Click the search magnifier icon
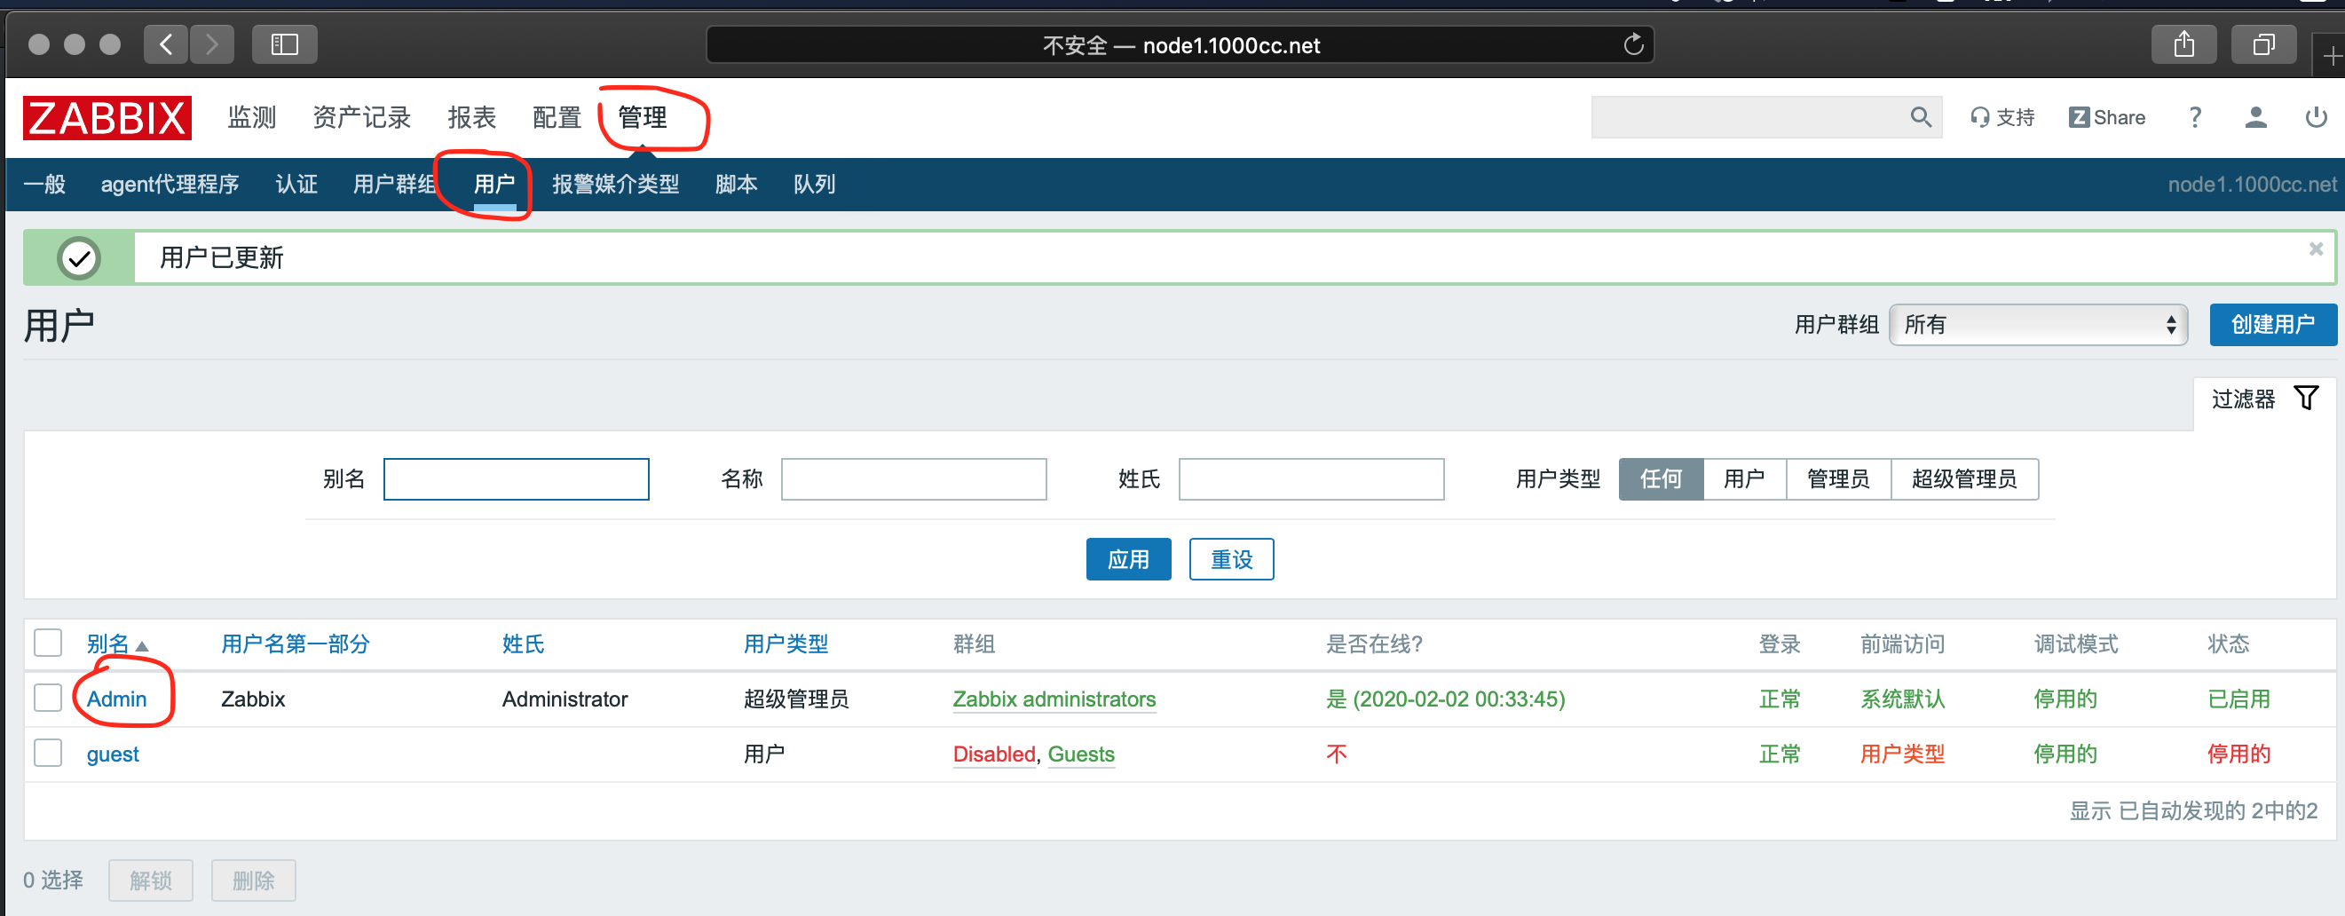Screen dimensions: 2345x916 (1920, 117)
